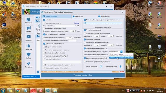The image size is (166, 93).
Task: Open the Инвайтер thumbs-up tool in sidebar
Action: [29, 47]
